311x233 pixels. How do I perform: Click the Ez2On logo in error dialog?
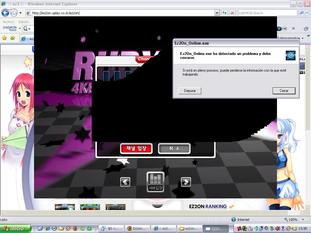click(x=291, y=56)
